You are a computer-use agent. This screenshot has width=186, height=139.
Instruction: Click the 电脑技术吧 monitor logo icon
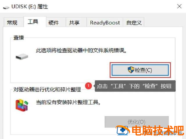[x=123, y=130]
